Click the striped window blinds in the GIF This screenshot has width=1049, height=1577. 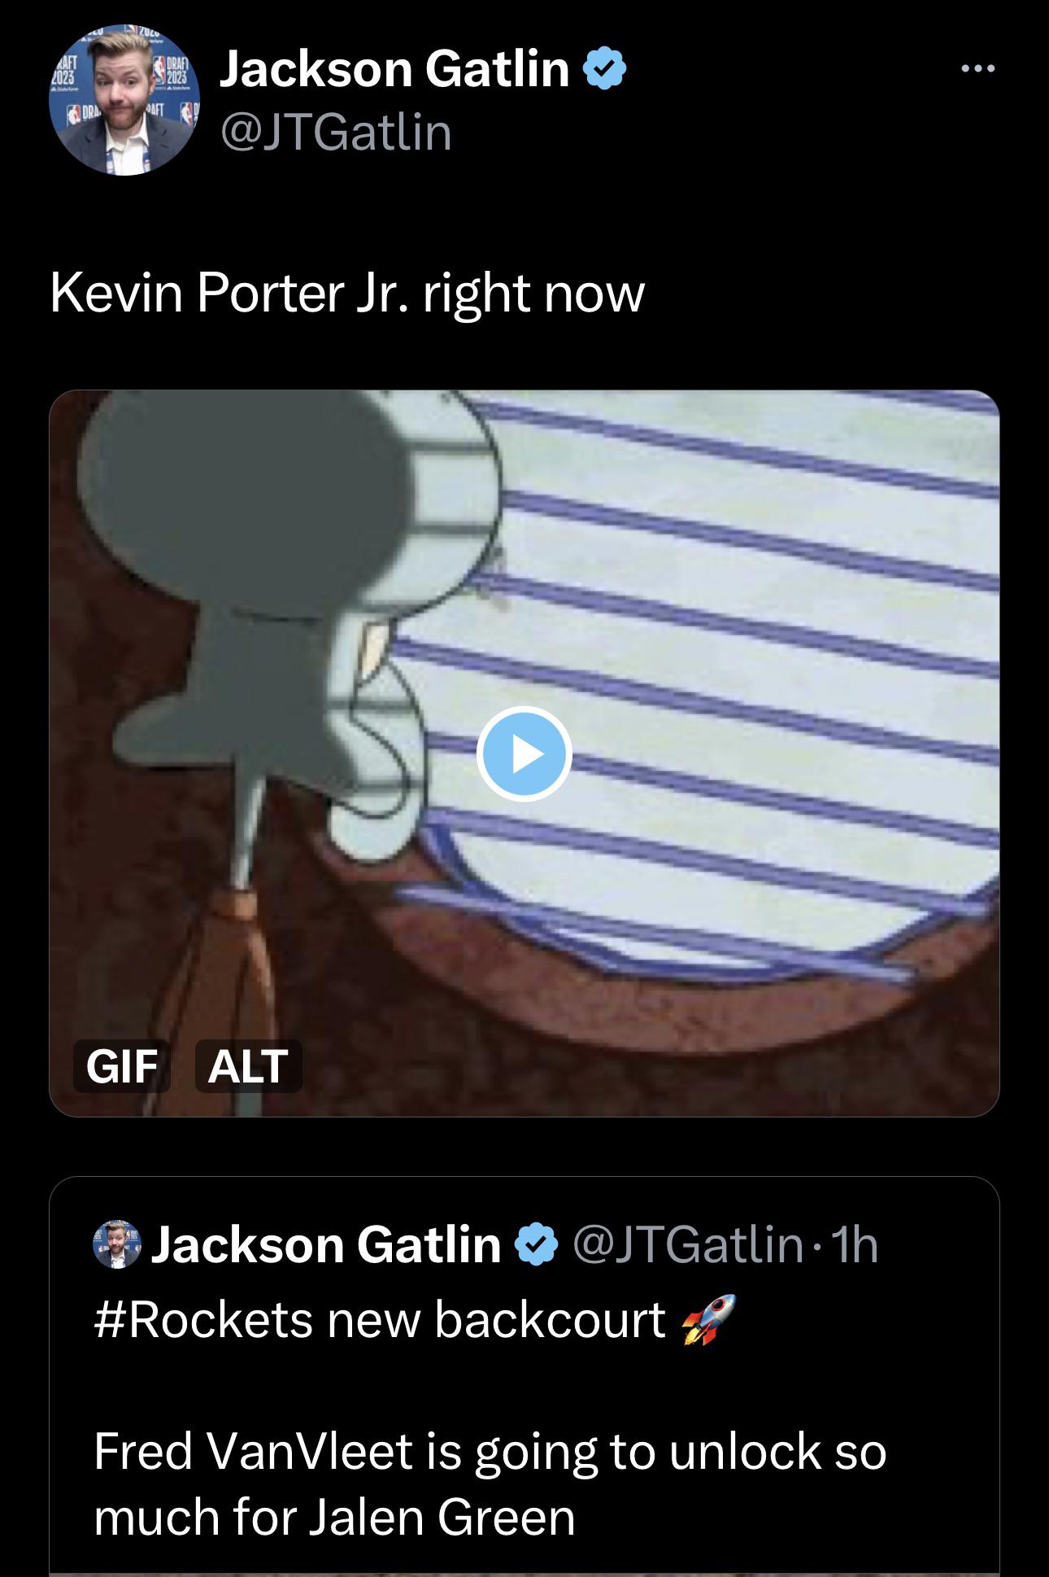732,651
